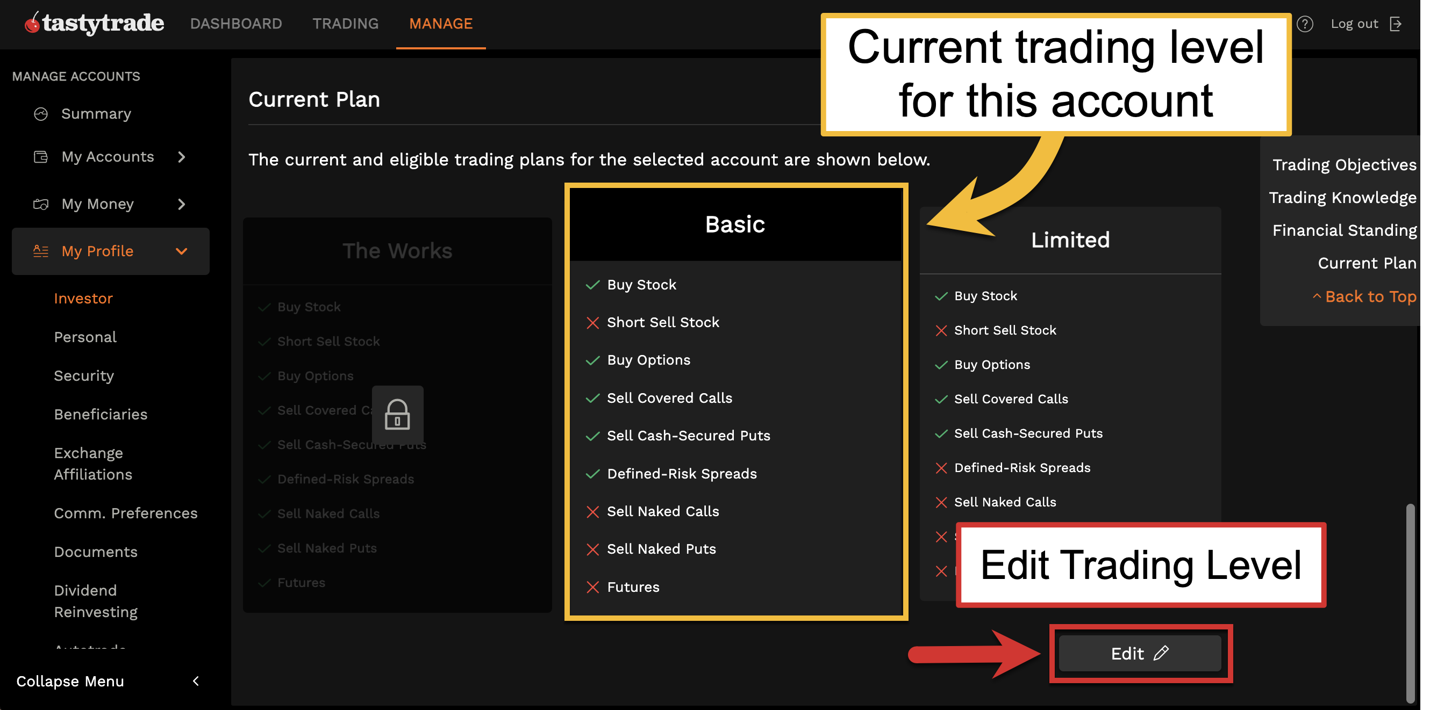The width and height of the screenshot is (1430, 710).
Task: Select the Summary icon in the sidebar
Action: [41, 113]
